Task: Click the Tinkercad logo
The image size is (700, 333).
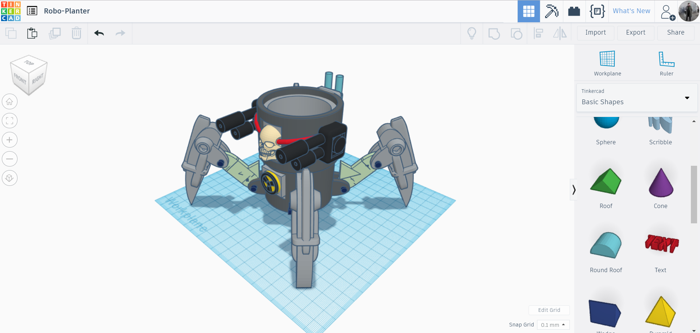Action: pyautogui.click(x=11, y=11)
